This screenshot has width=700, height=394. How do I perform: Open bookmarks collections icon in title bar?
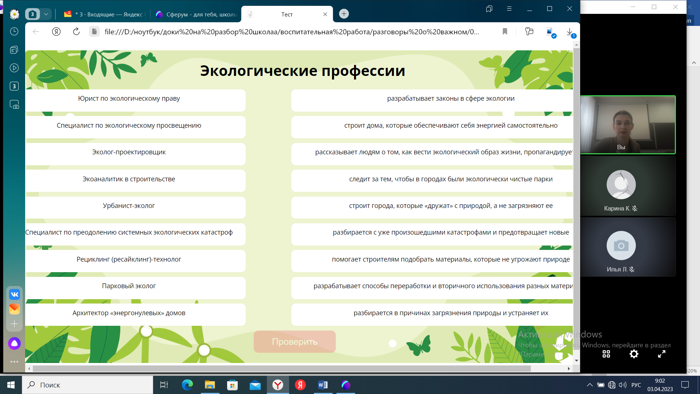pos(489,9)
